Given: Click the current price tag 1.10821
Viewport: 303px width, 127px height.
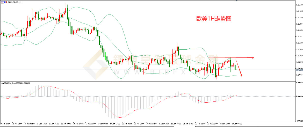Looking at the screenshot, I should click(299, 70).
